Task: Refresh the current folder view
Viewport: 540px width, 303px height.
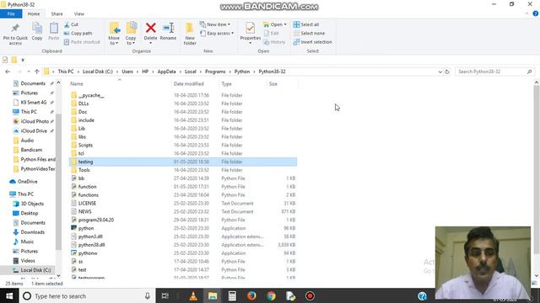Action: pos(447,72)
